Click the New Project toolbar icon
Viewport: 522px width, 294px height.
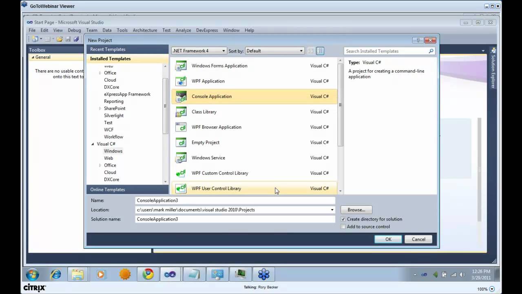pyautogui.click(x=35, y=39)
